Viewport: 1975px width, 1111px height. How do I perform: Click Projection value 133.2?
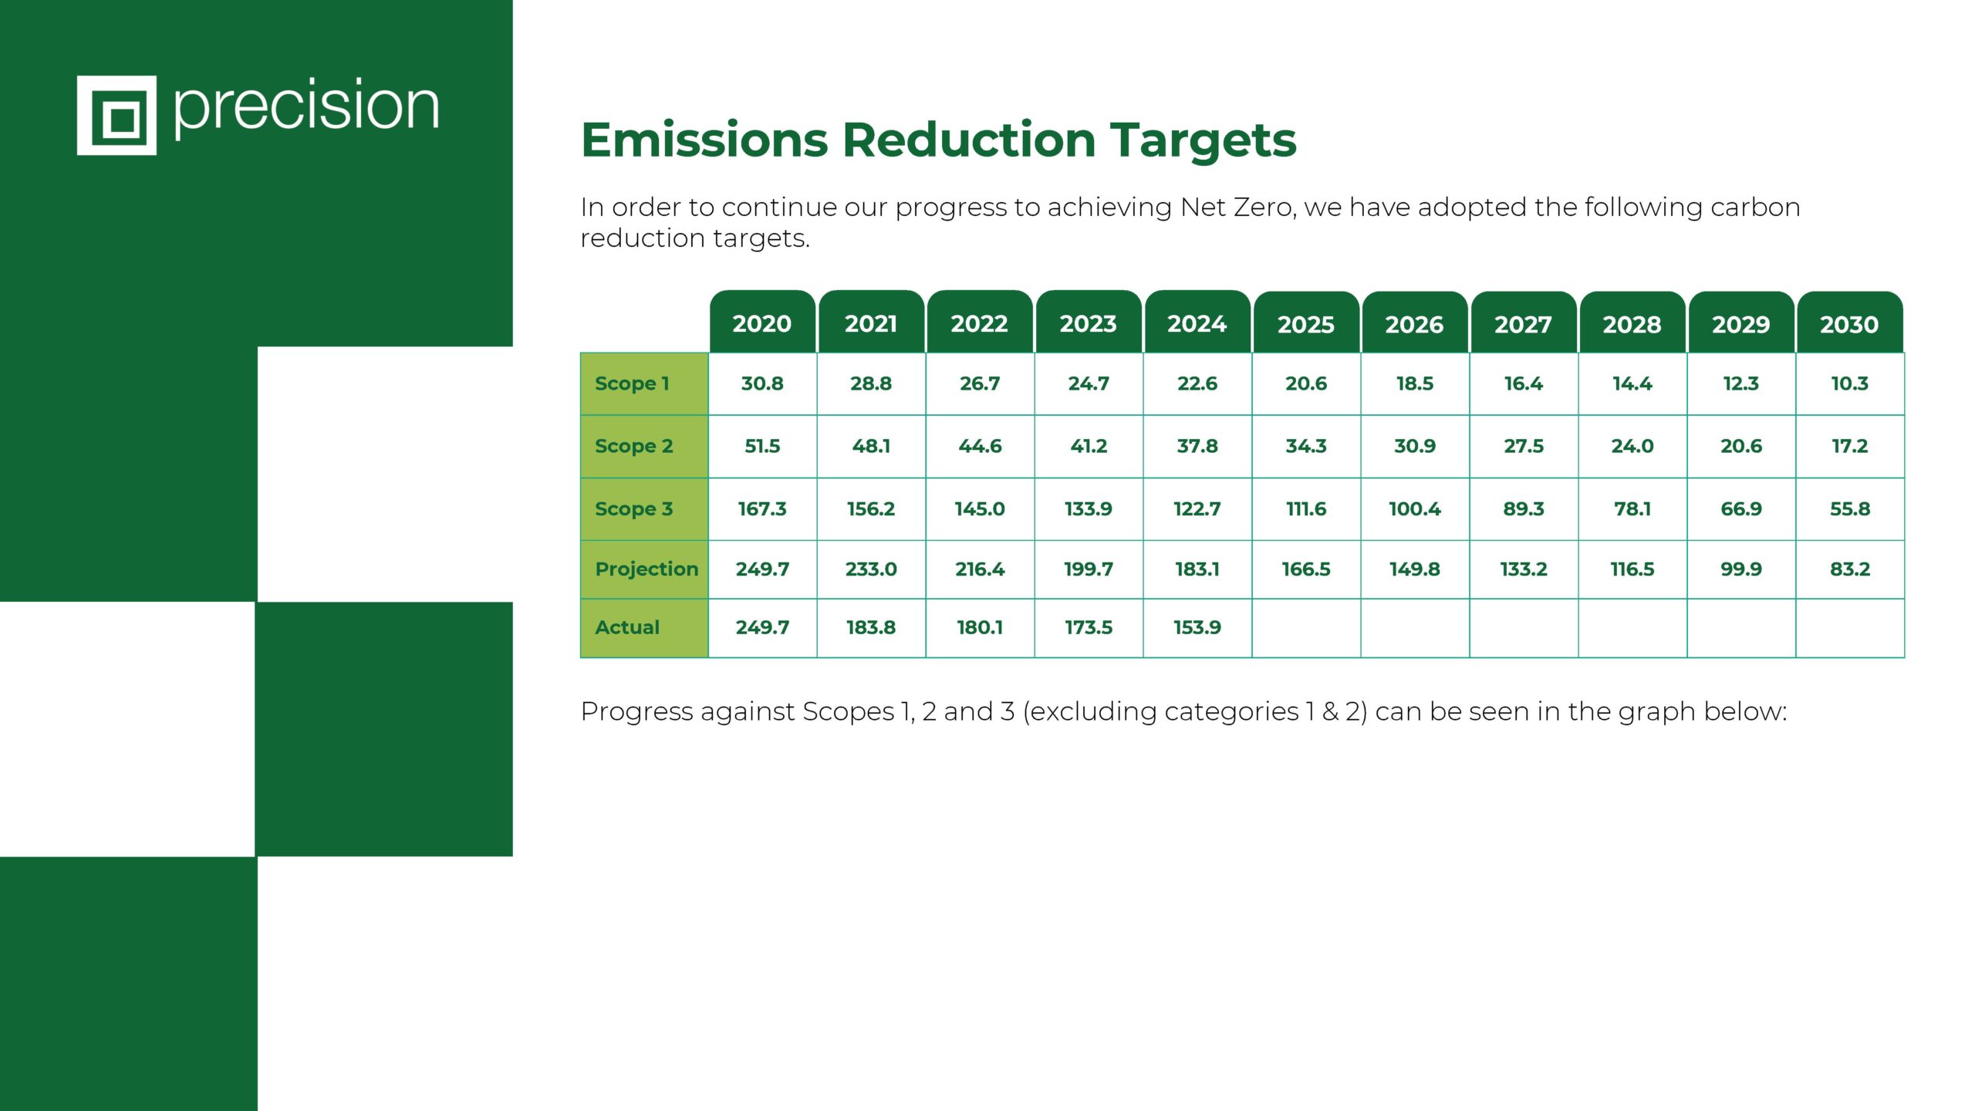click(x=1524, y=569)
